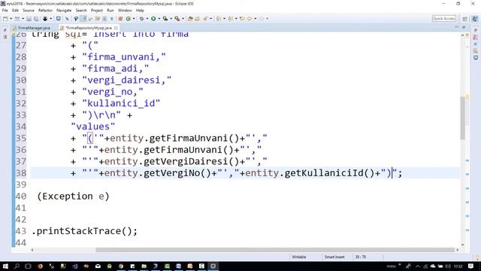
Task: Click line number 35 in gutter
Action: [x=21, y=139]
